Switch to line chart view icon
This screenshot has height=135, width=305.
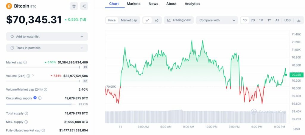[x=147, y=20]
